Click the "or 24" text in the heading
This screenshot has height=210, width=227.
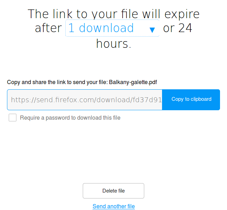[178, 28]
